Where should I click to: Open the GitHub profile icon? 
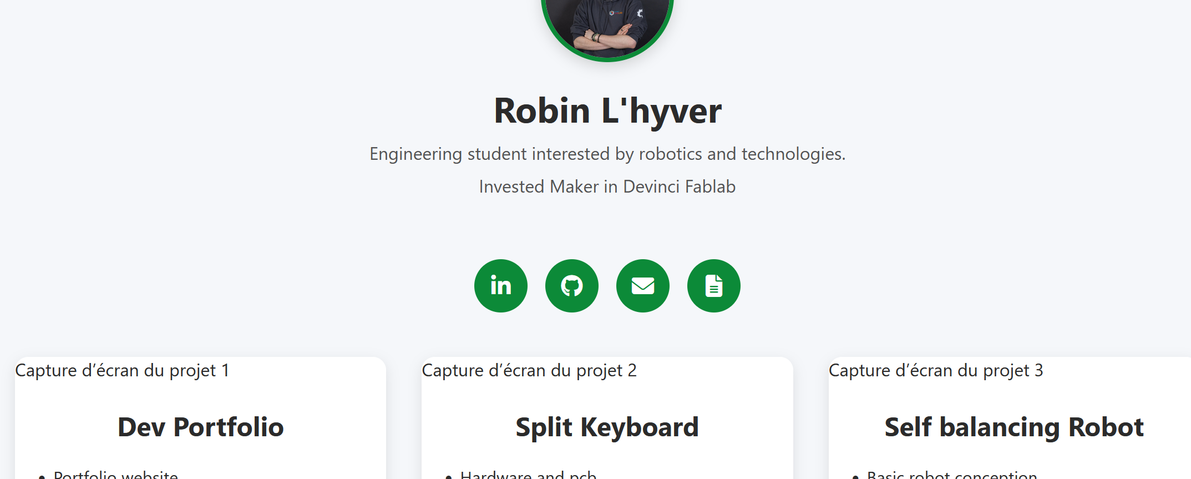coord(571,286)
